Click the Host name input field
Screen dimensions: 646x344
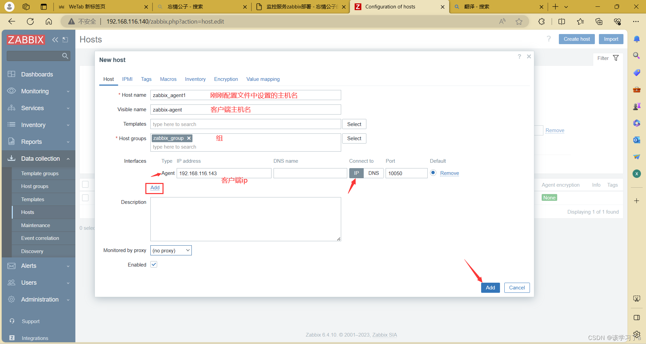point(246,95)
